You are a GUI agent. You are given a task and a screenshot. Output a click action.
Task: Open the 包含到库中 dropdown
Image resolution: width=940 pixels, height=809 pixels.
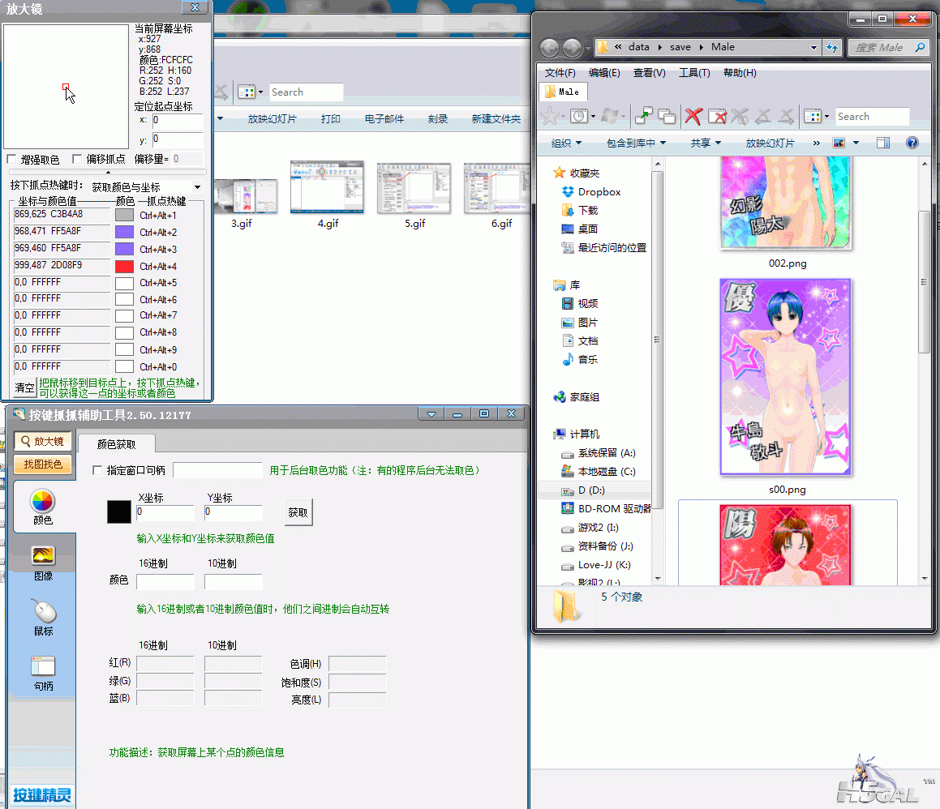click(636, 143)
